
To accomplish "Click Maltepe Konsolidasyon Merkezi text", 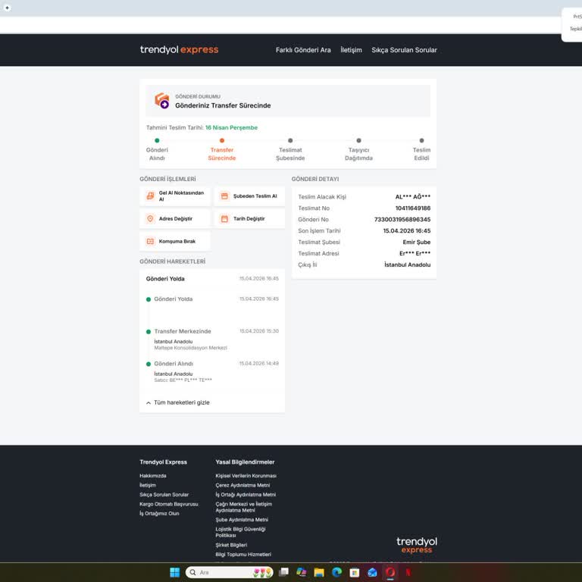I will point(190,348).
